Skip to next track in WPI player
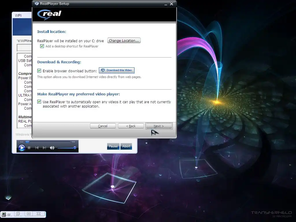The image size is (296, 222). click(44, 148)
